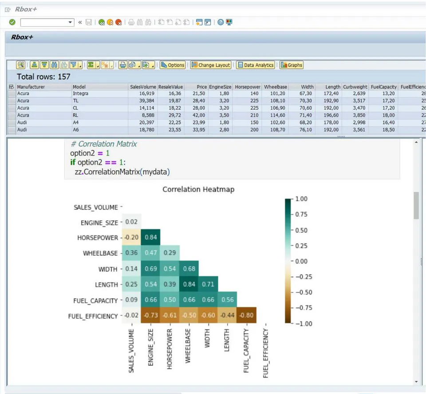Click the Print icon in the top toolbar

(x=131, y=22)
